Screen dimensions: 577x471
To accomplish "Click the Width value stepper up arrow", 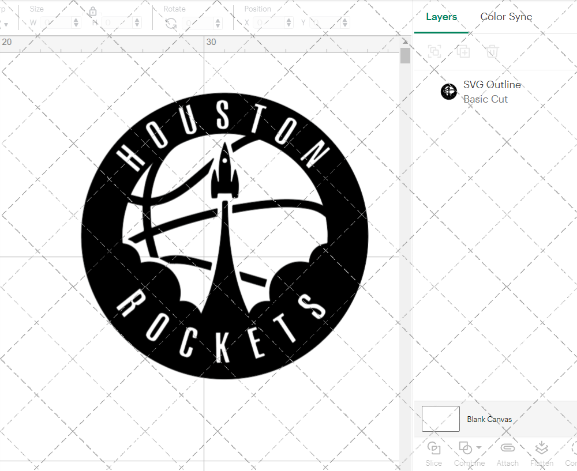I will [x=76, y=19].
